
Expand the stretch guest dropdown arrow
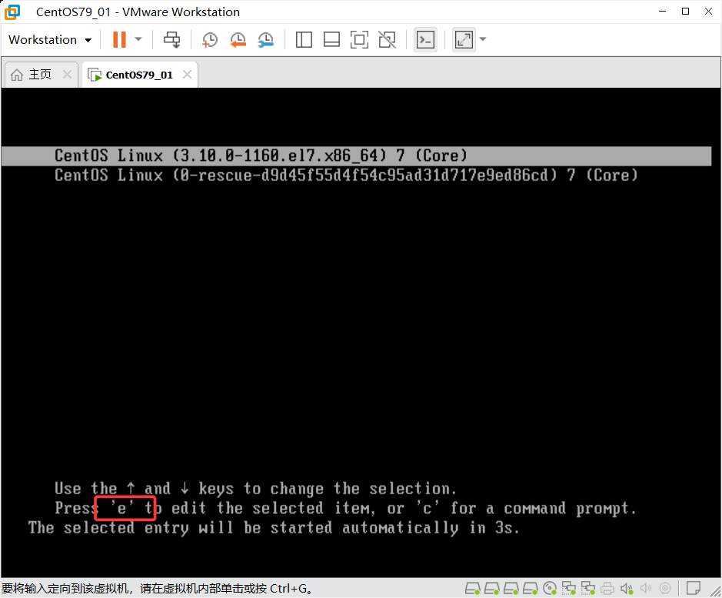pos(483,39)
